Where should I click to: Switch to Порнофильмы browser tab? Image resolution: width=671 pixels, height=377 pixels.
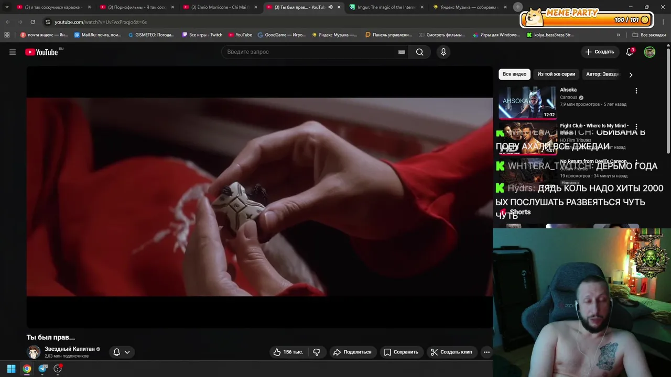(136, 7)
